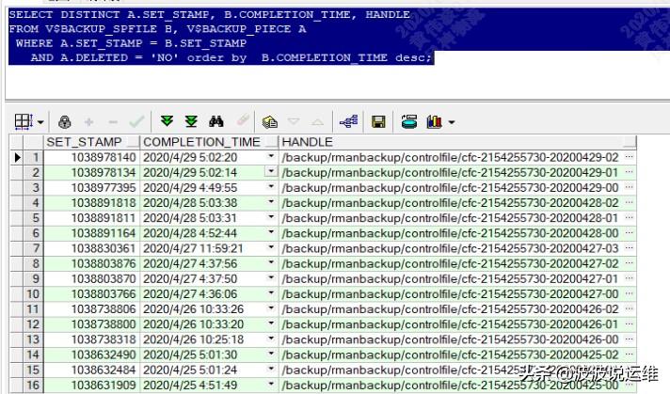The height and width of the screenshot is (394, 670).
Task: Open date dropdown for 2020/4/29 4:49:55
Action: point(271,187)
